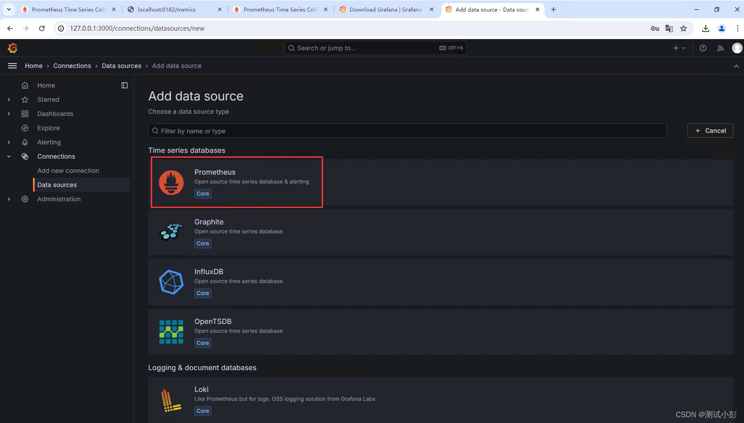Close the Add data source browser tab
744x423 pixels.
tap(538, 9)
